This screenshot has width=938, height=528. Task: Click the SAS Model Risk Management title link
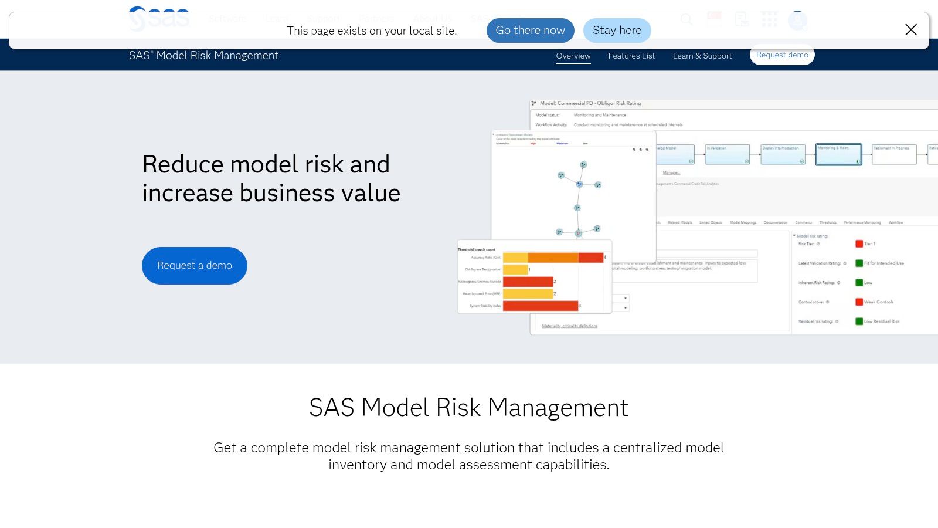click(203, 56)
